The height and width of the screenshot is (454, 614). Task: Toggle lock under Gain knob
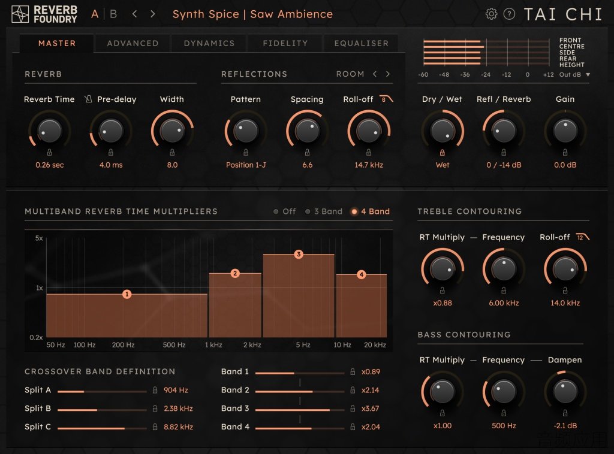click(565, 152)
